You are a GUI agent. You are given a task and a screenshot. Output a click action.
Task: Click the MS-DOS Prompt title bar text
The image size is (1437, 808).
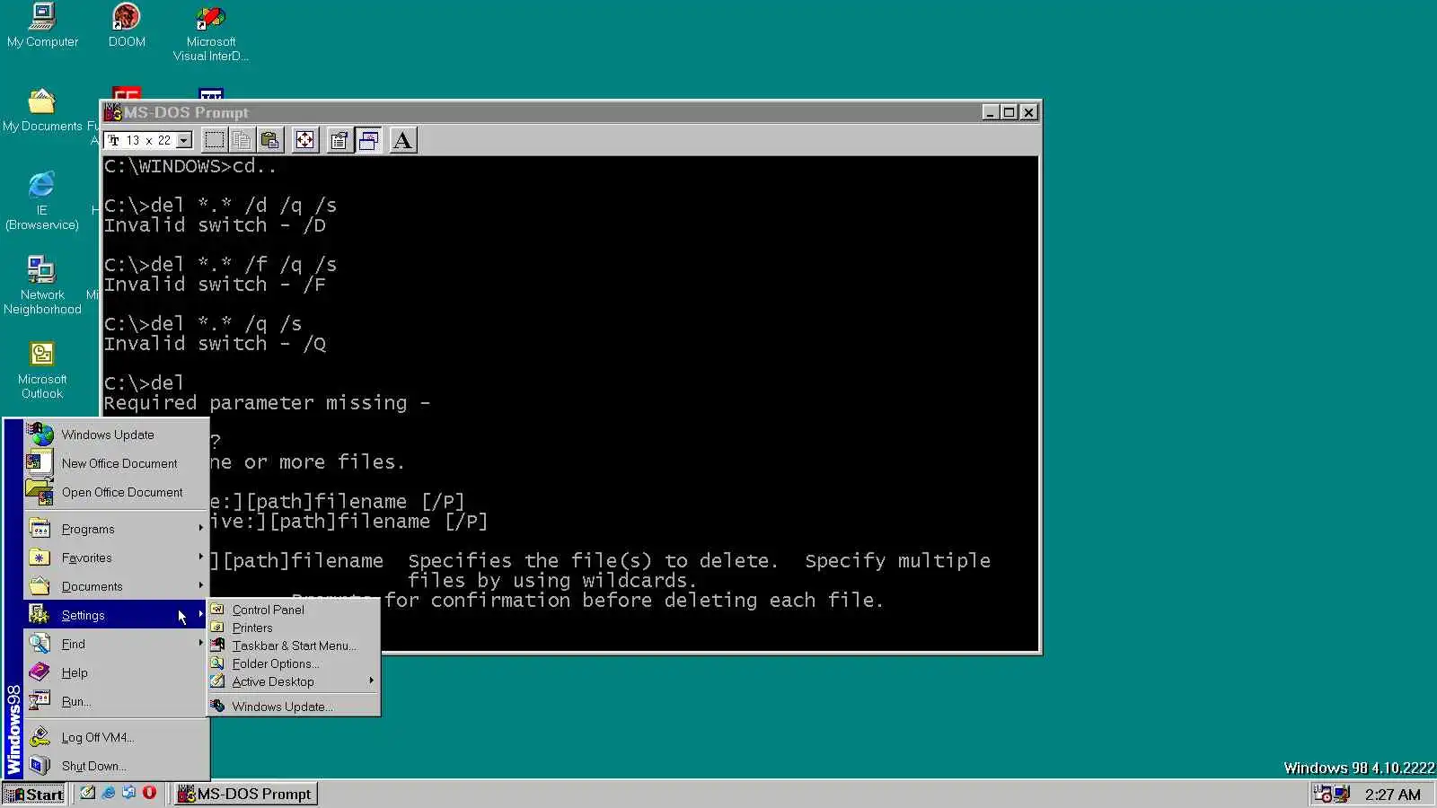pyautogui.click(x=186, y=112)
